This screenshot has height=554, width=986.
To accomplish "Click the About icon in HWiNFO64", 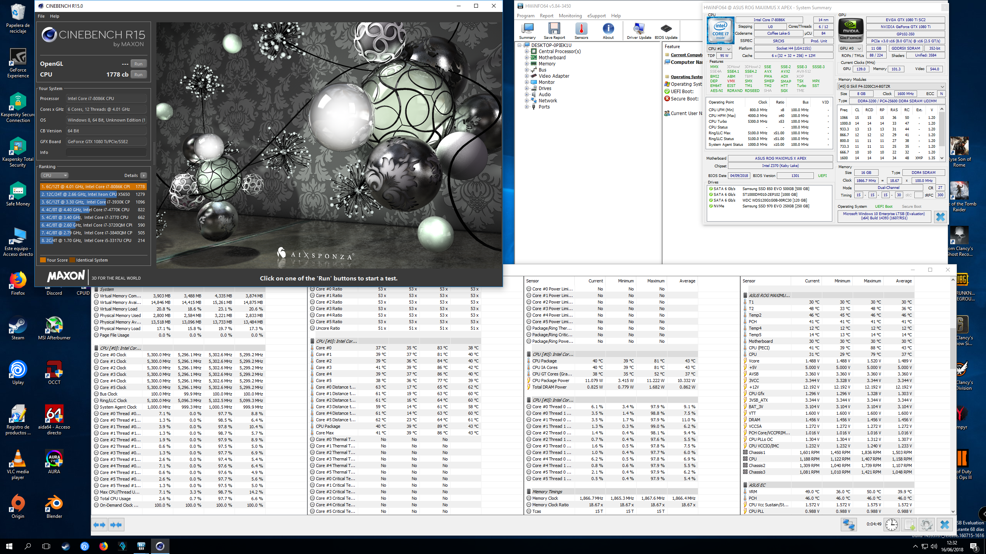I will [608, 31].
